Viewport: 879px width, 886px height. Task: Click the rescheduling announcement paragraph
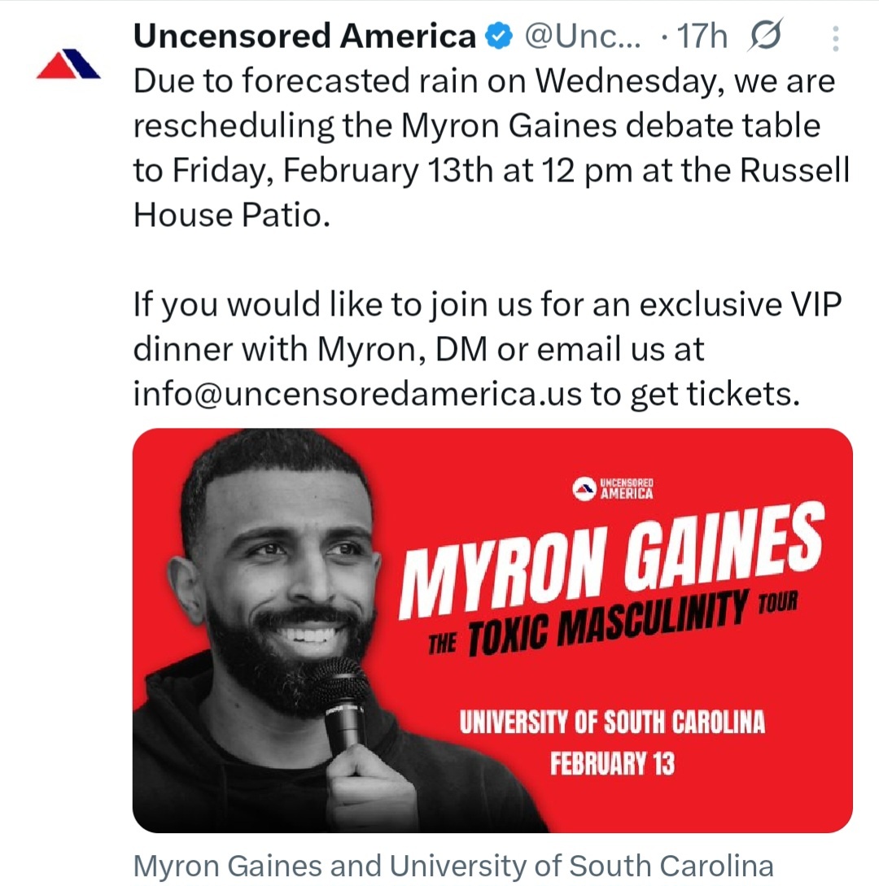488,146
